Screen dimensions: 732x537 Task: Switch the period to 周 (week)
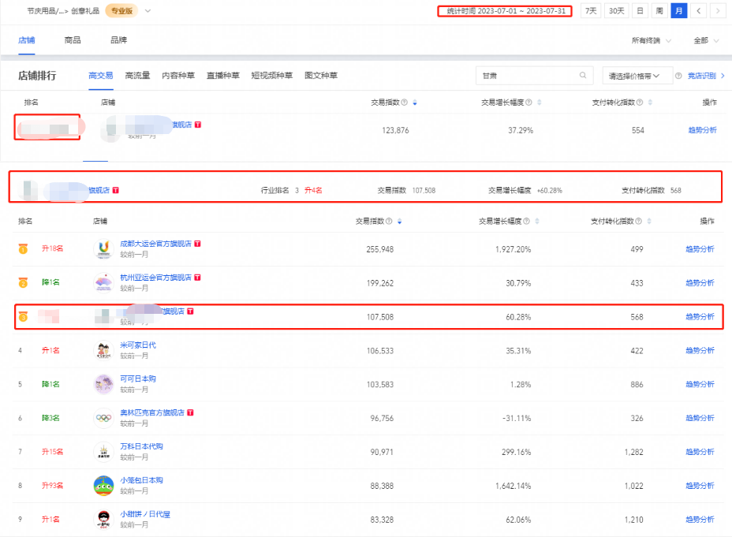659,11
